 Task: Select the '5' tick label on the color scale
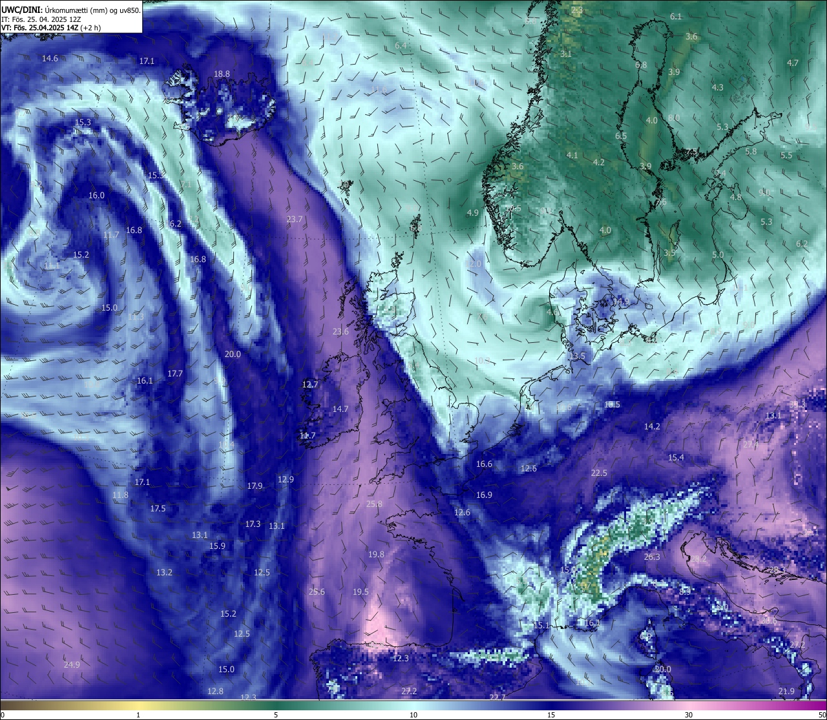pyautogui.click(x=276, y=715)
